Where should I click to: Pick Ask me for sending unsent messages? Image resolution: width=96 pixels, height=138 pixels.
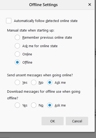tap(50, 82)
